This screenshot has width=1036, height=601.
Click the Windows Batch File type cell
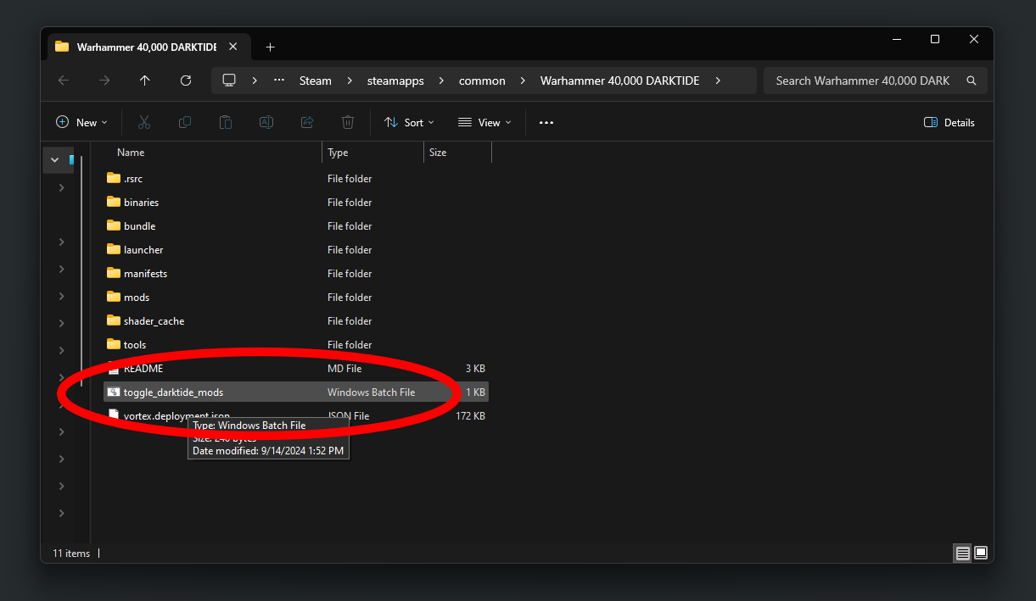coord(371,392)
